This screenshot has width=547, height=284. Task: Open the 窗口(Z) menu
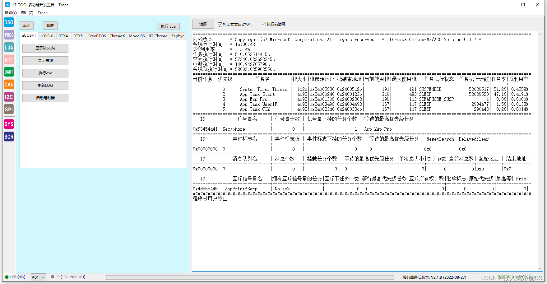pos(27,13)
